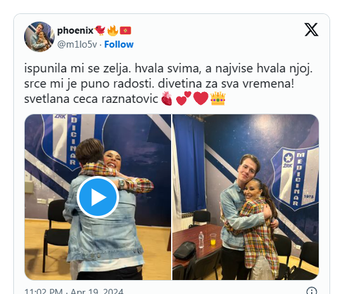The image size is (339, 294).
Task: Open phoenix's profile avatar
Action: coord(39,37)
